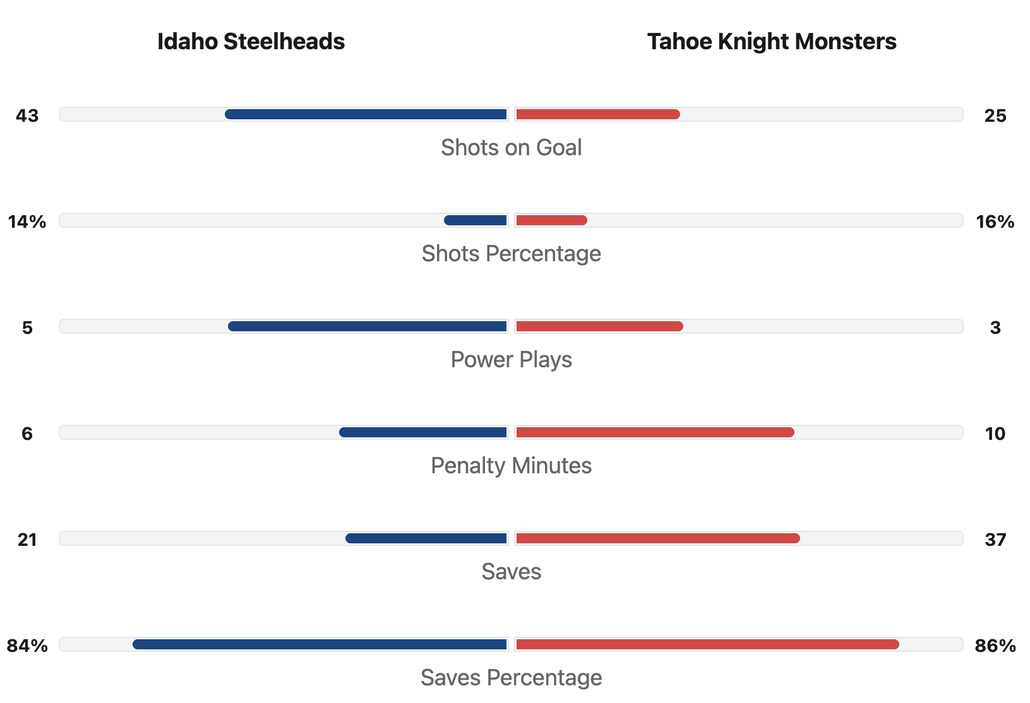The image size is (1030, 703).
Task: Select the Shots Percentage label
Action: click(x=511, y=254)
